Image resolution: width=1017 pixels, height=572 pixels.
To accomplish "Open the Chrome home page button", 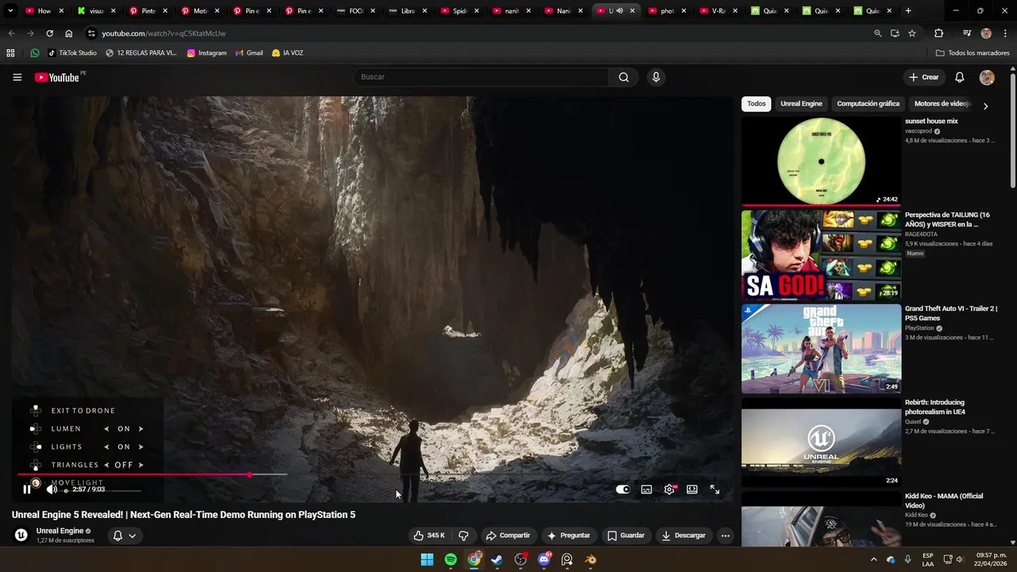I will (69, 33).
